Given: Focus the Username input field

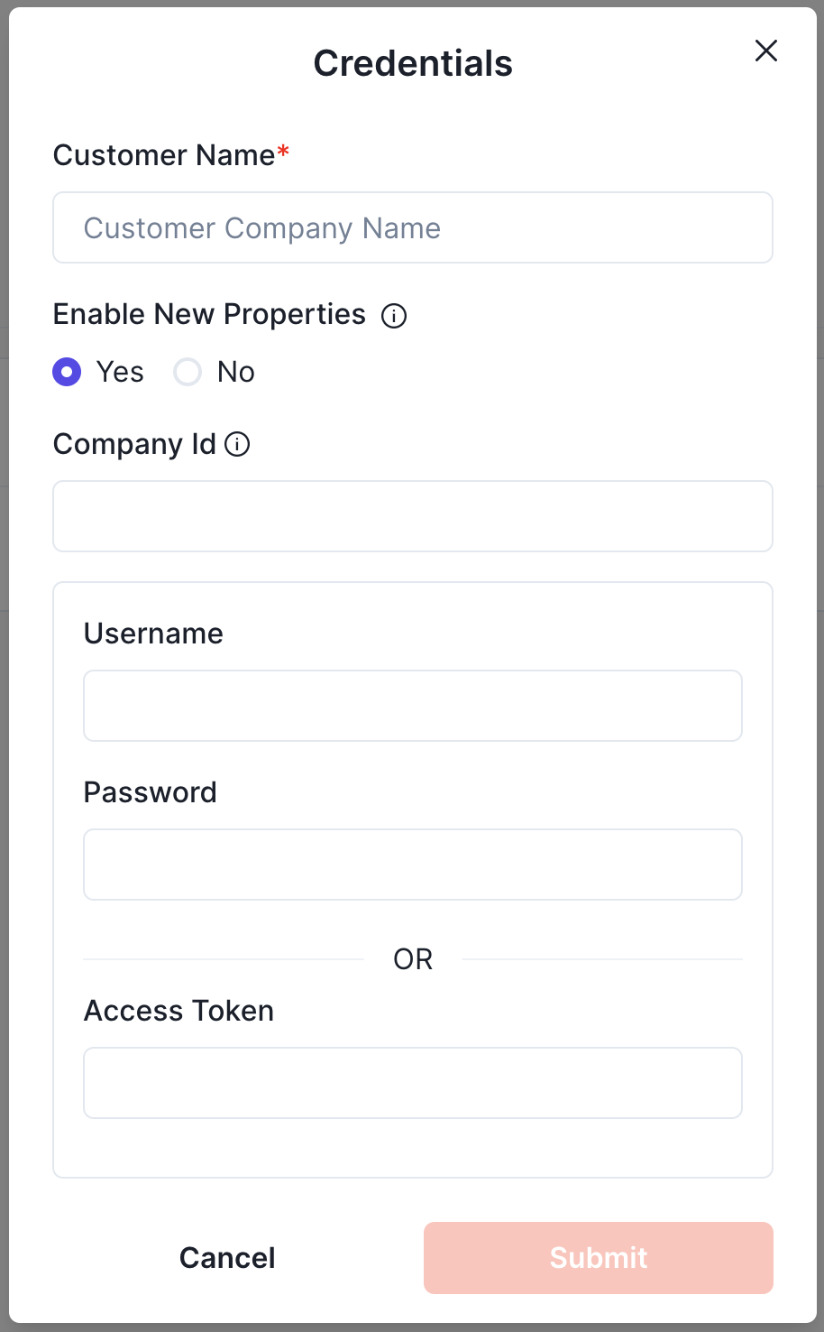Looking at the screenshot, I should [x=413, y=706].
